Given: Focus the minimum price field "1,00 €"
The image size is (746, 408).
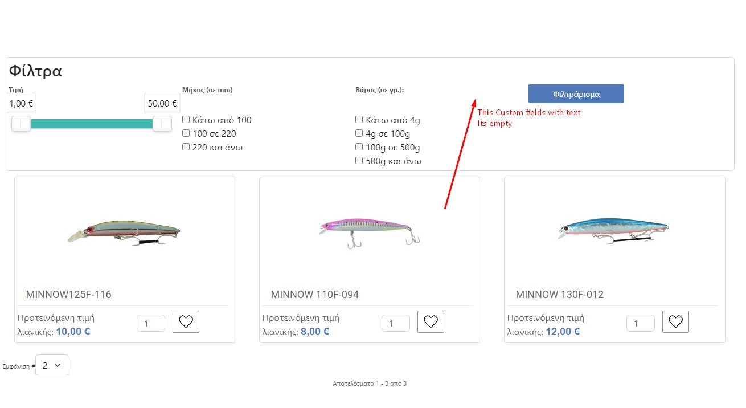Looking at the screenshot, I should pos(22,104).
